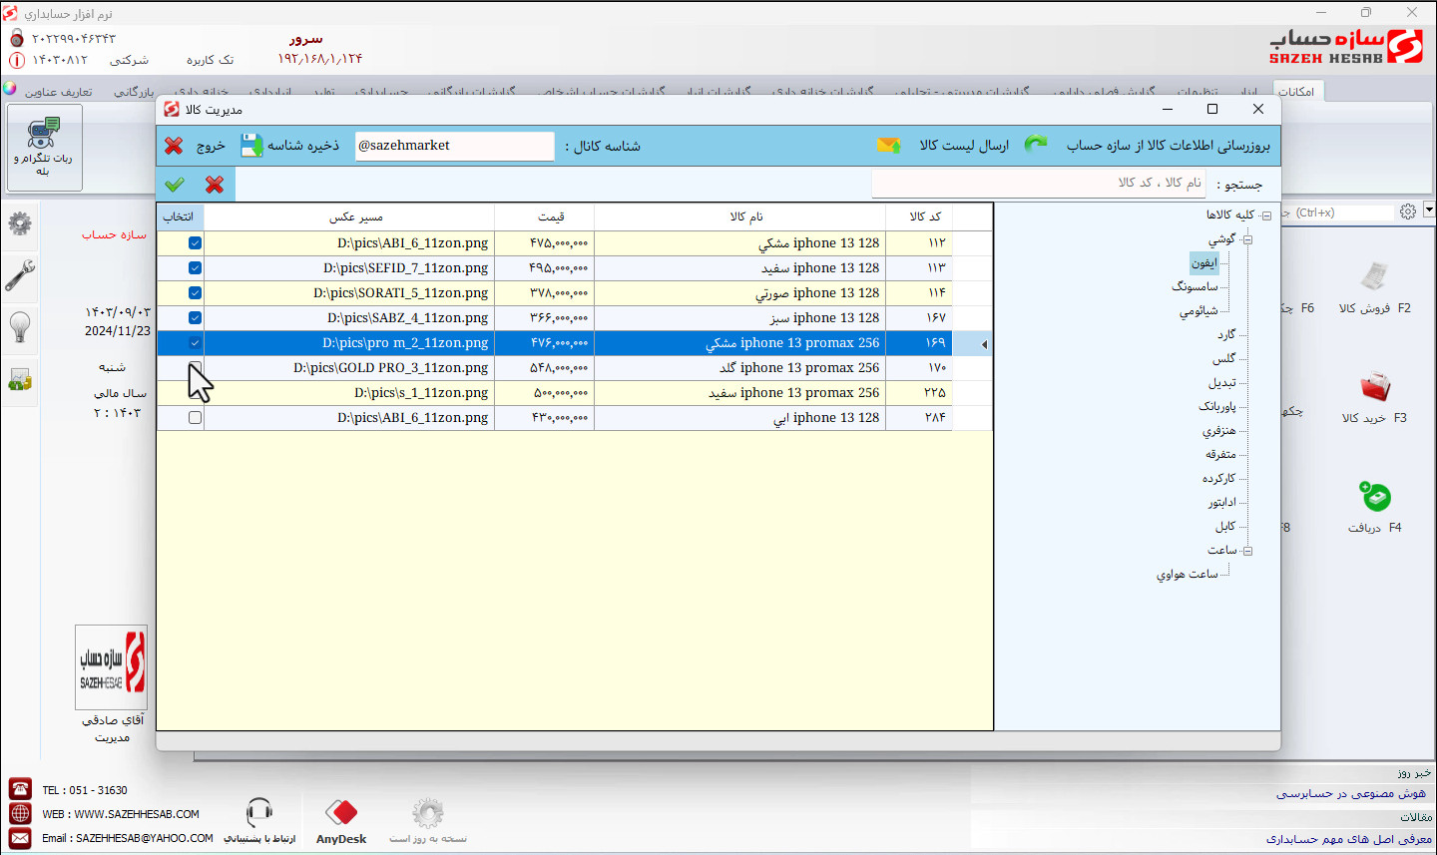Click the red telephone icon at bottom-left
1437x855 pixels.
(x=20, y=789)
